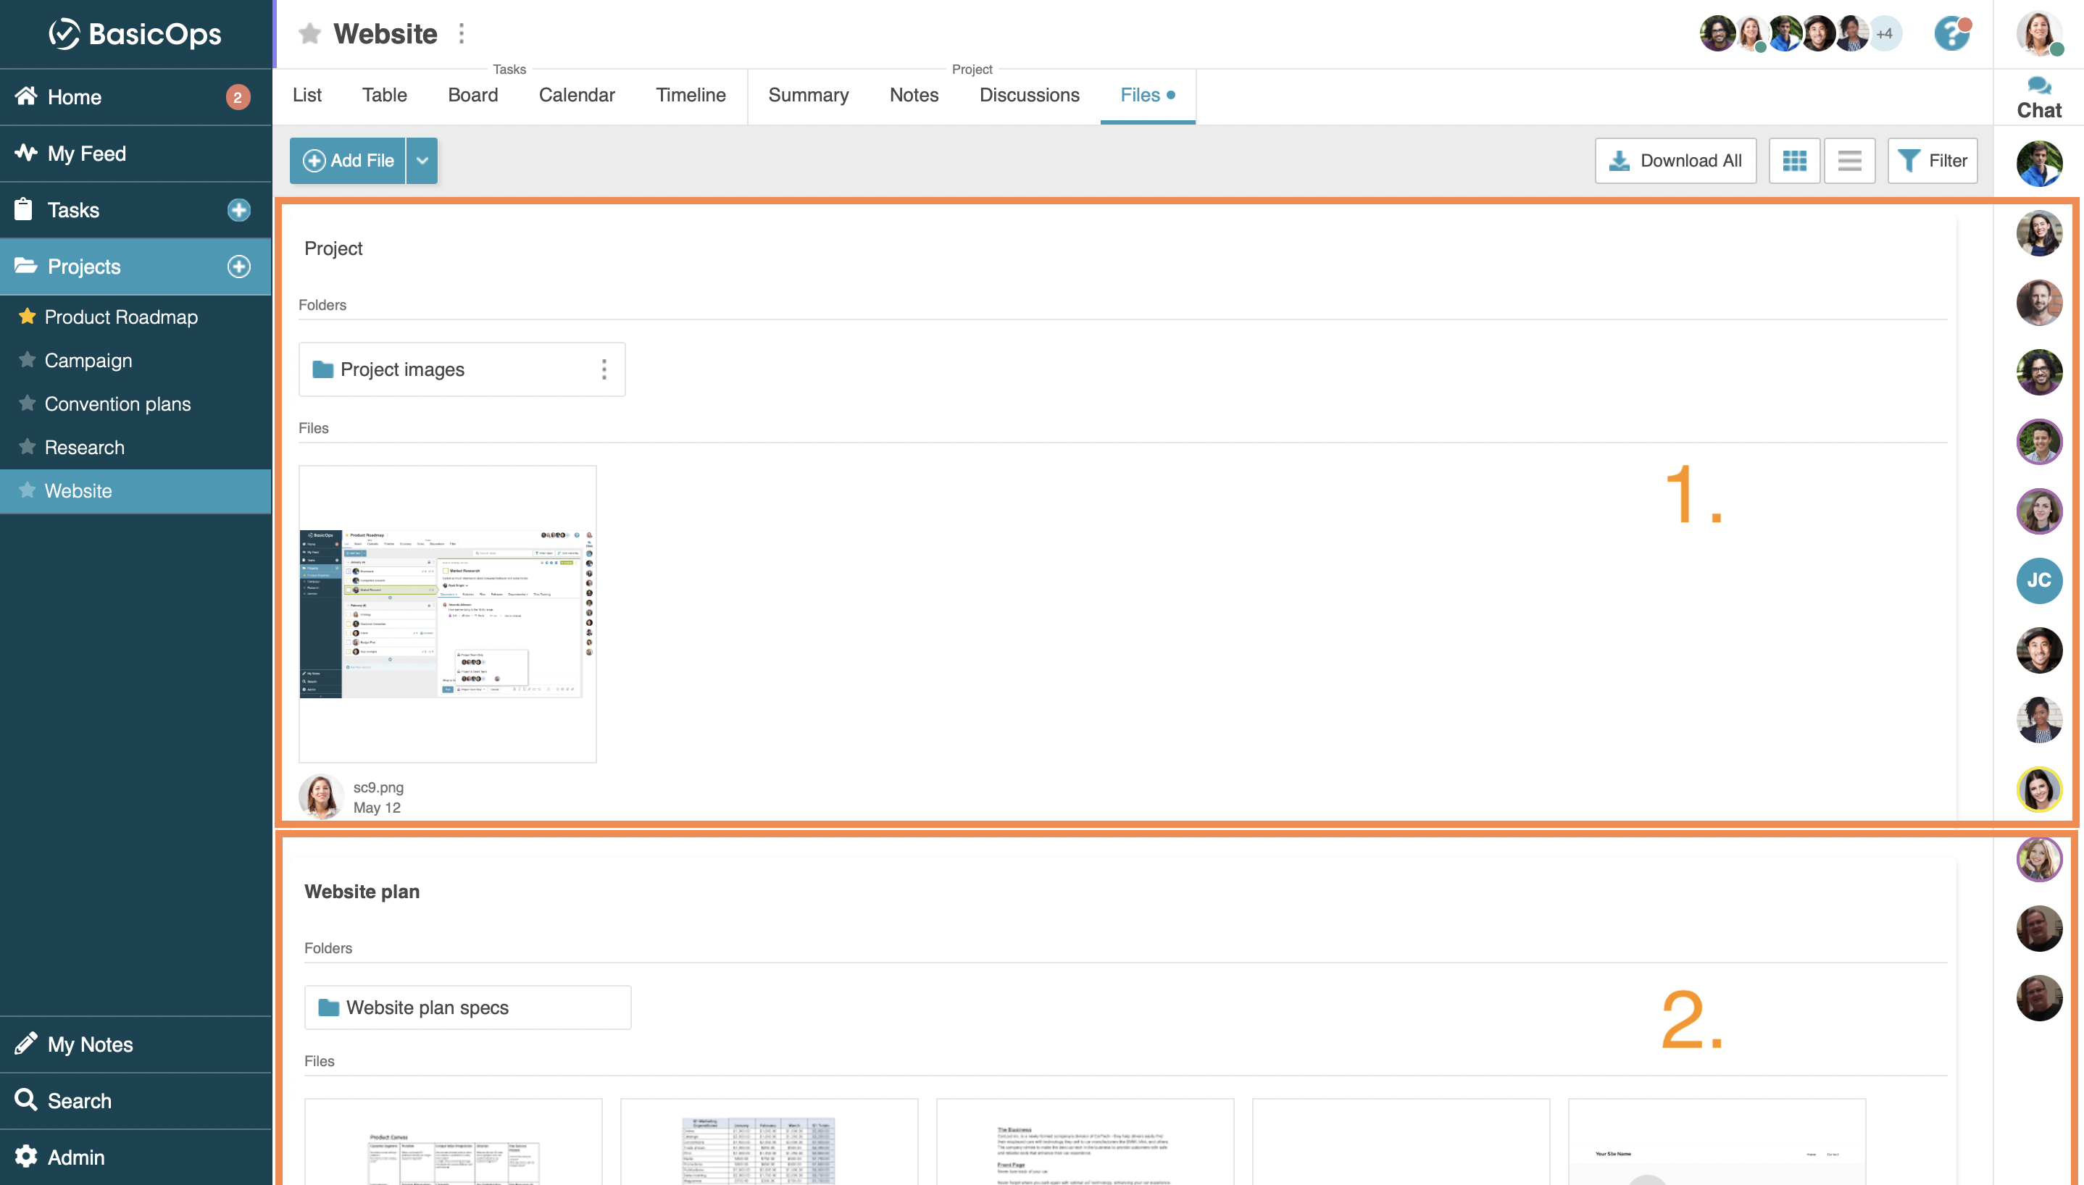Open the sc9.png file thumbnail

point(448,614)
